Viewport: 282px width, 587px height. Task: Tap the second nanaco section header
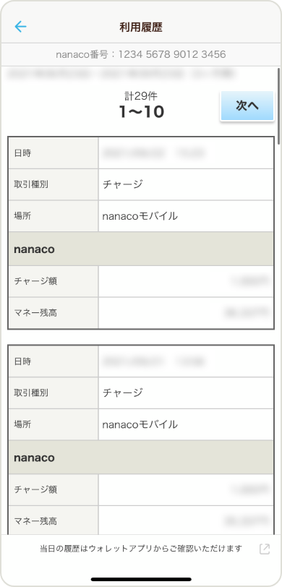141,458
